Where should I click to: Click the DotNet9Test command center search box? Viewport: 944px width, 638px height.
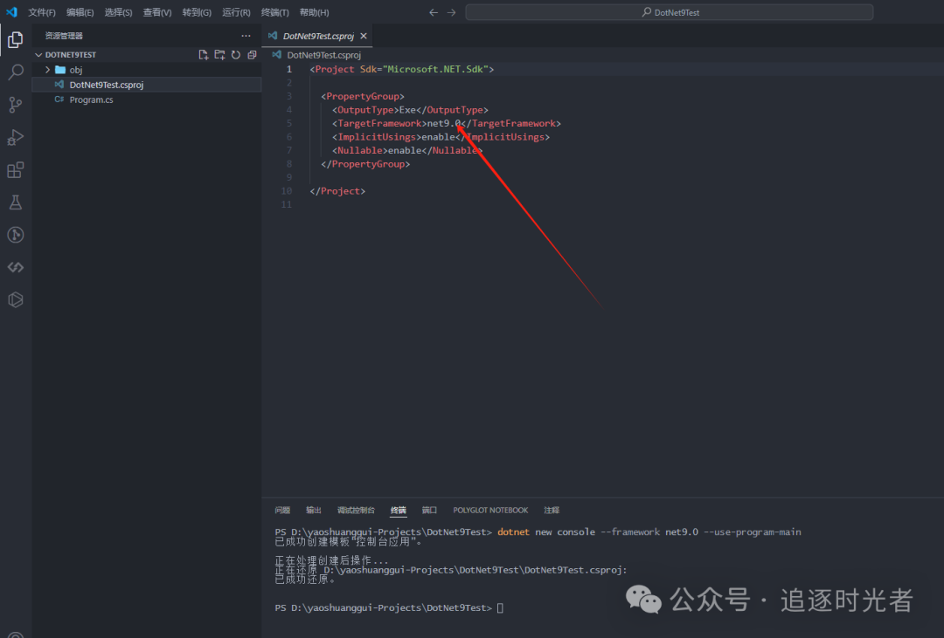coord(670,12)
